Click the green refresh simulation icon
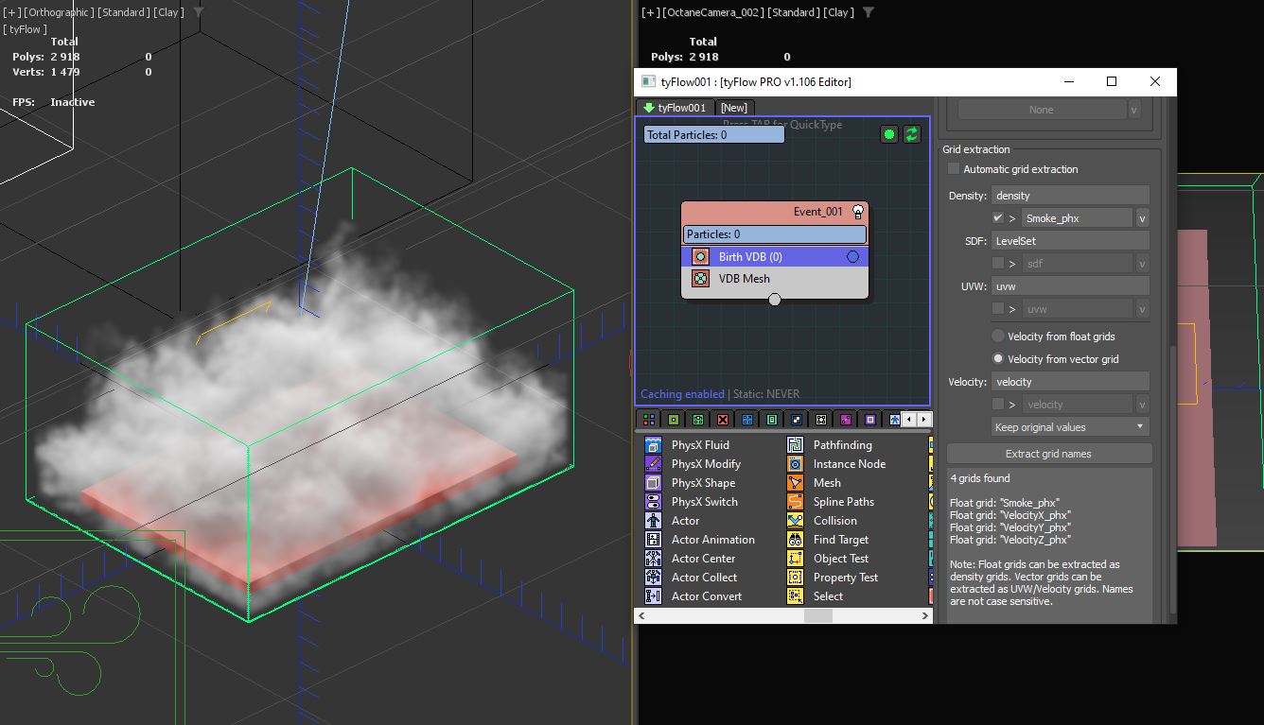 coord(911,134)
